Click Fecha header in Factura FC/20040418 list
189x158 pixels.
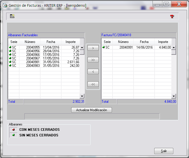coord(144,42)
